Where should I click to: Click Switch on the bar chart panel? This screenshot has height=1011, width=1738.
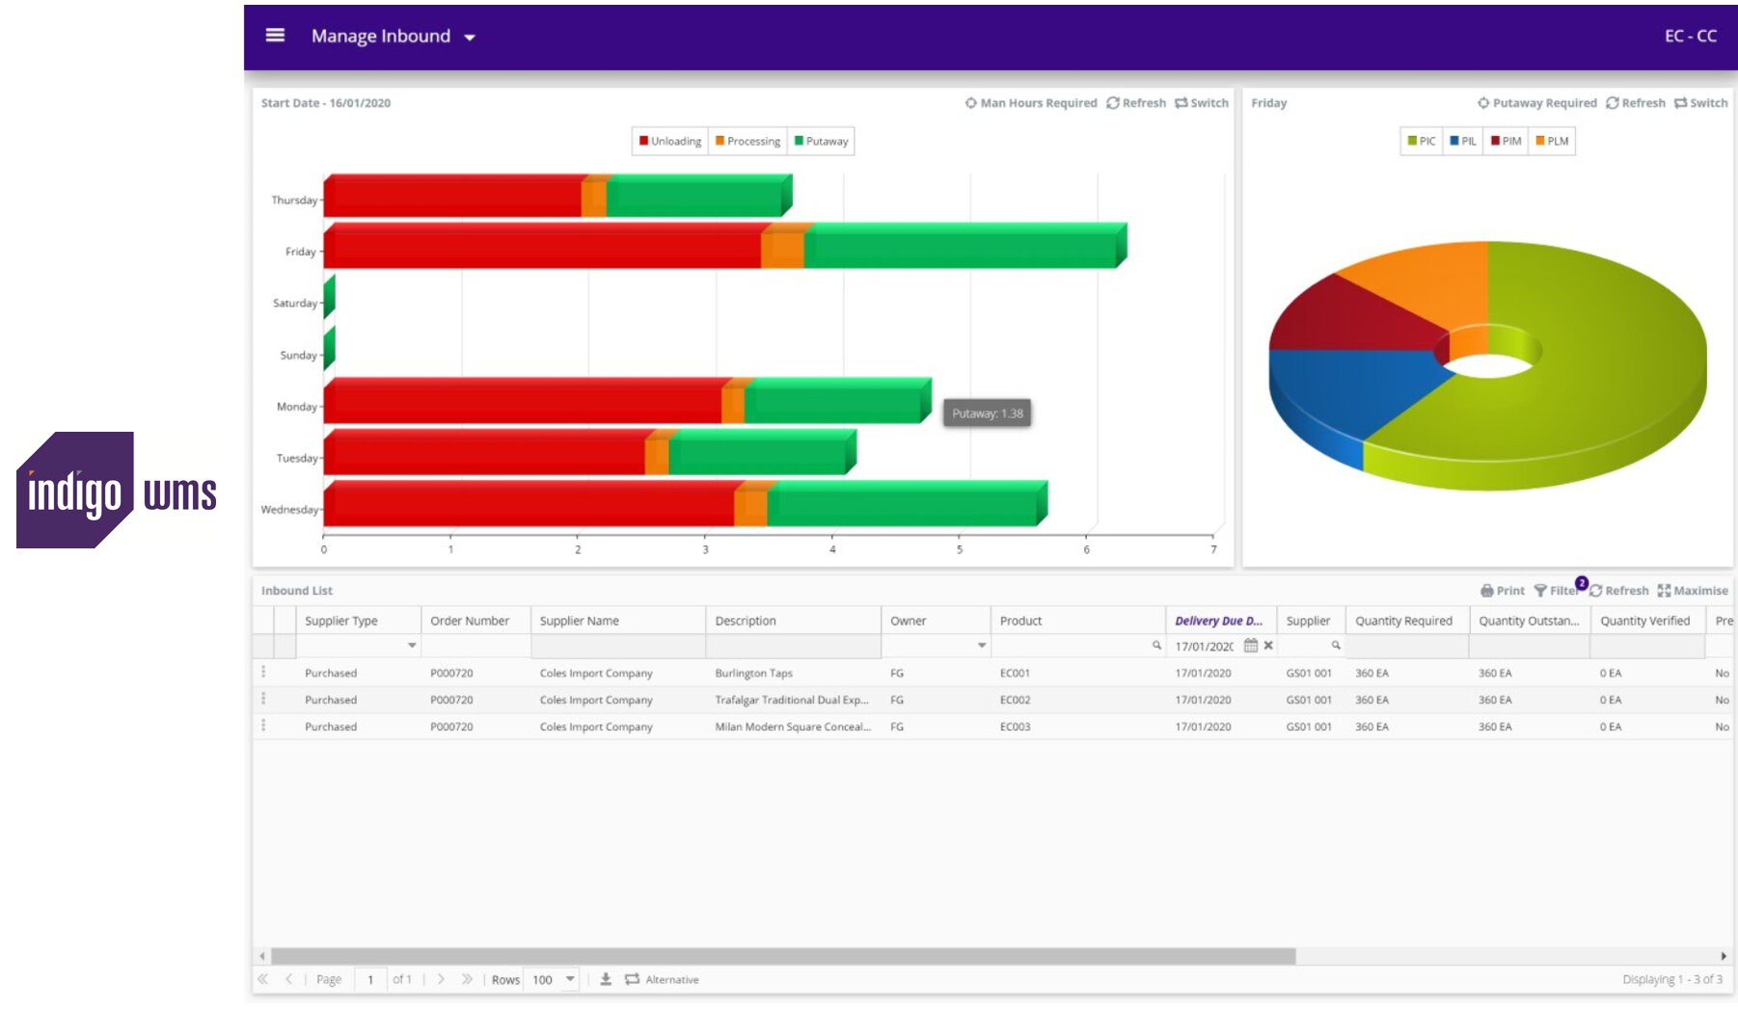pyautogui.click(x=1202, y=103)
